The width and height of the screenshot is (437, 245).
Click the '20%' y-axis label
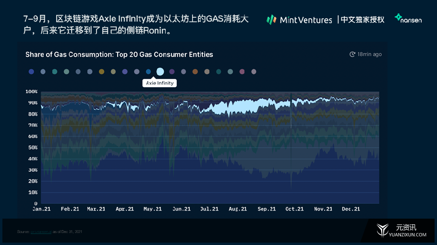click(x=33, y=181)
